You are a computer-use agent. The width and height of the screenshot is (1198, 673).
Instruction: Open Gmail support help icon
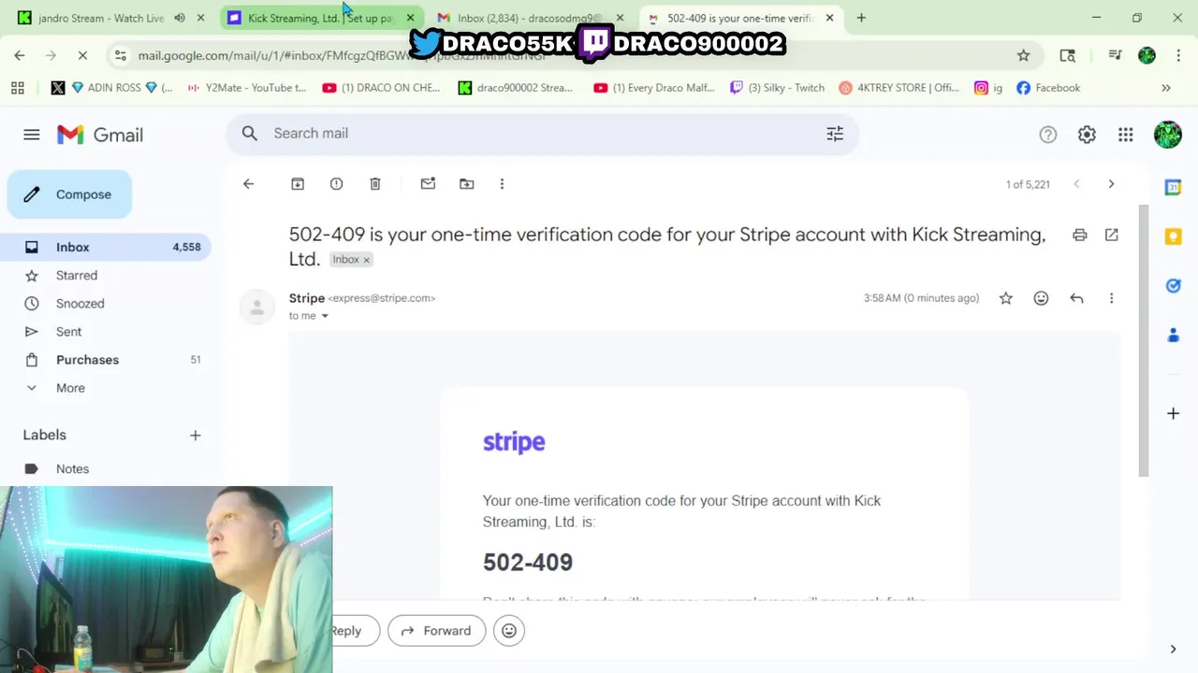1048,135
